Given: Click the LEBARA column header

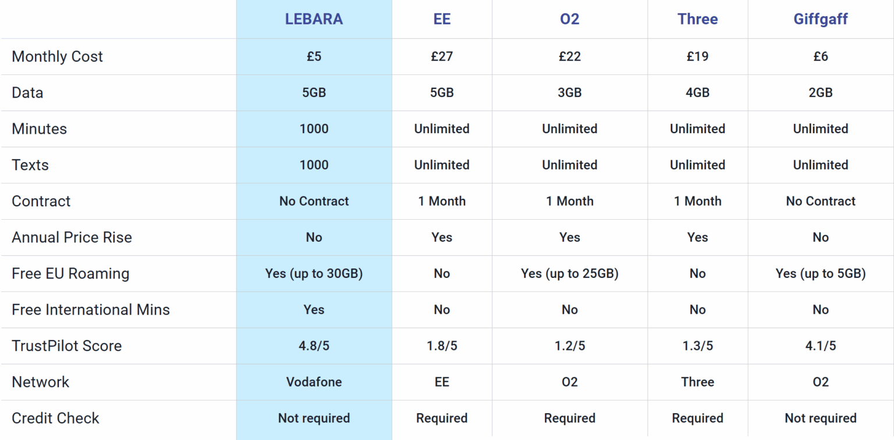Looking at the screenshot, I should pos(314,19).
